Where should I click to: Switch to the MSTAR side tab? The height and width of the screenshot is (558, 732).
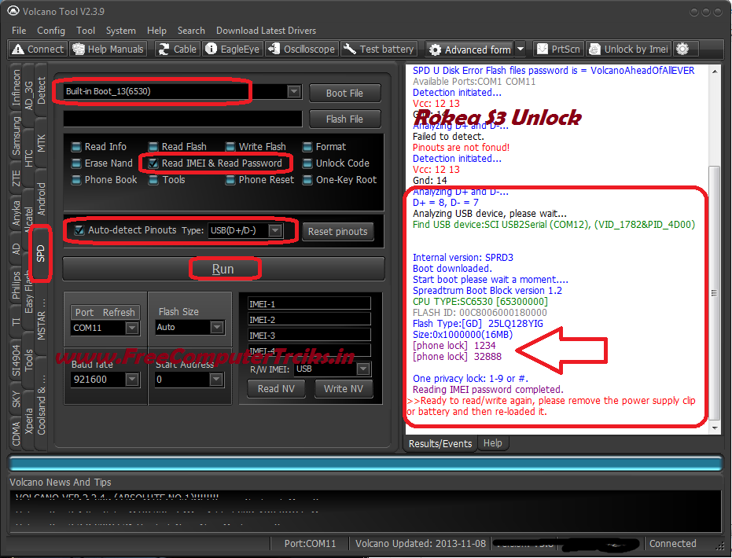click(41, 320)
